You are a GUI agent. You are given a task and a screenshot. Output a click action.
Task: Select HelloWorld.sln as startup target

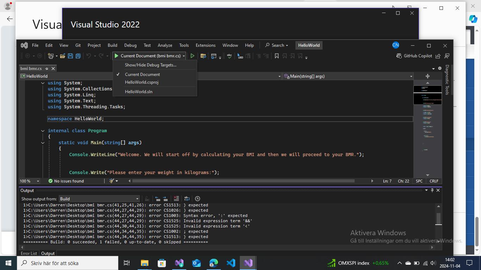point(138,92)
